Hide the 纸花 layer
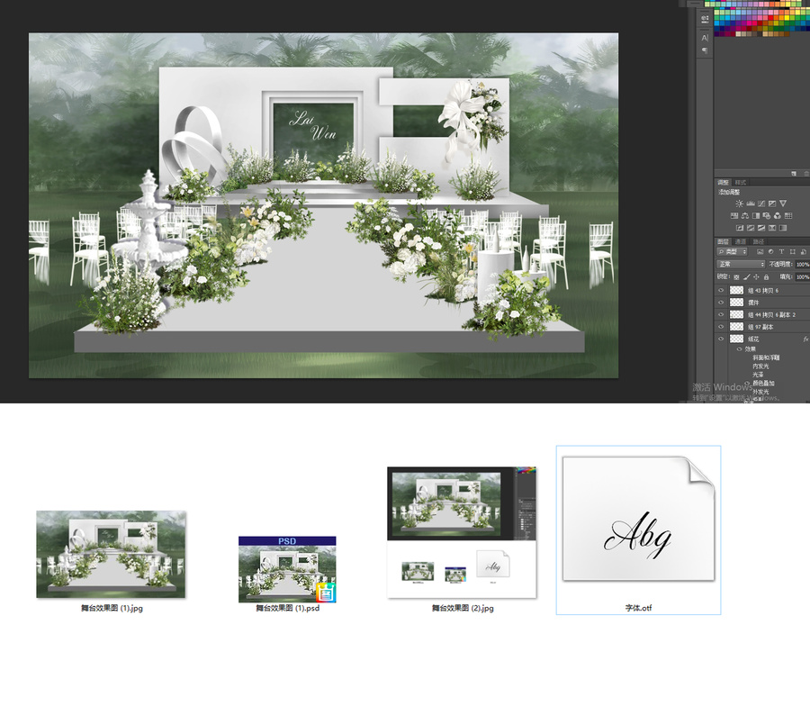 point(721,339)
